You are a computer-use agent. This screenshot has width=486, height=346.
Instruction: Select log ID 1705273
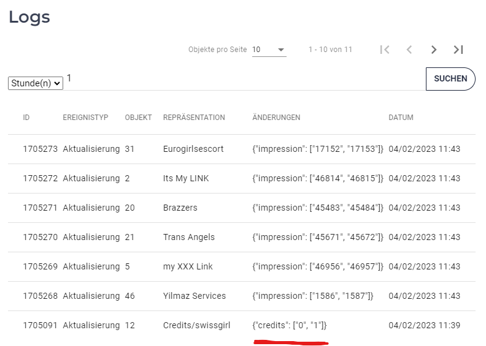click(x=40, y=149)
